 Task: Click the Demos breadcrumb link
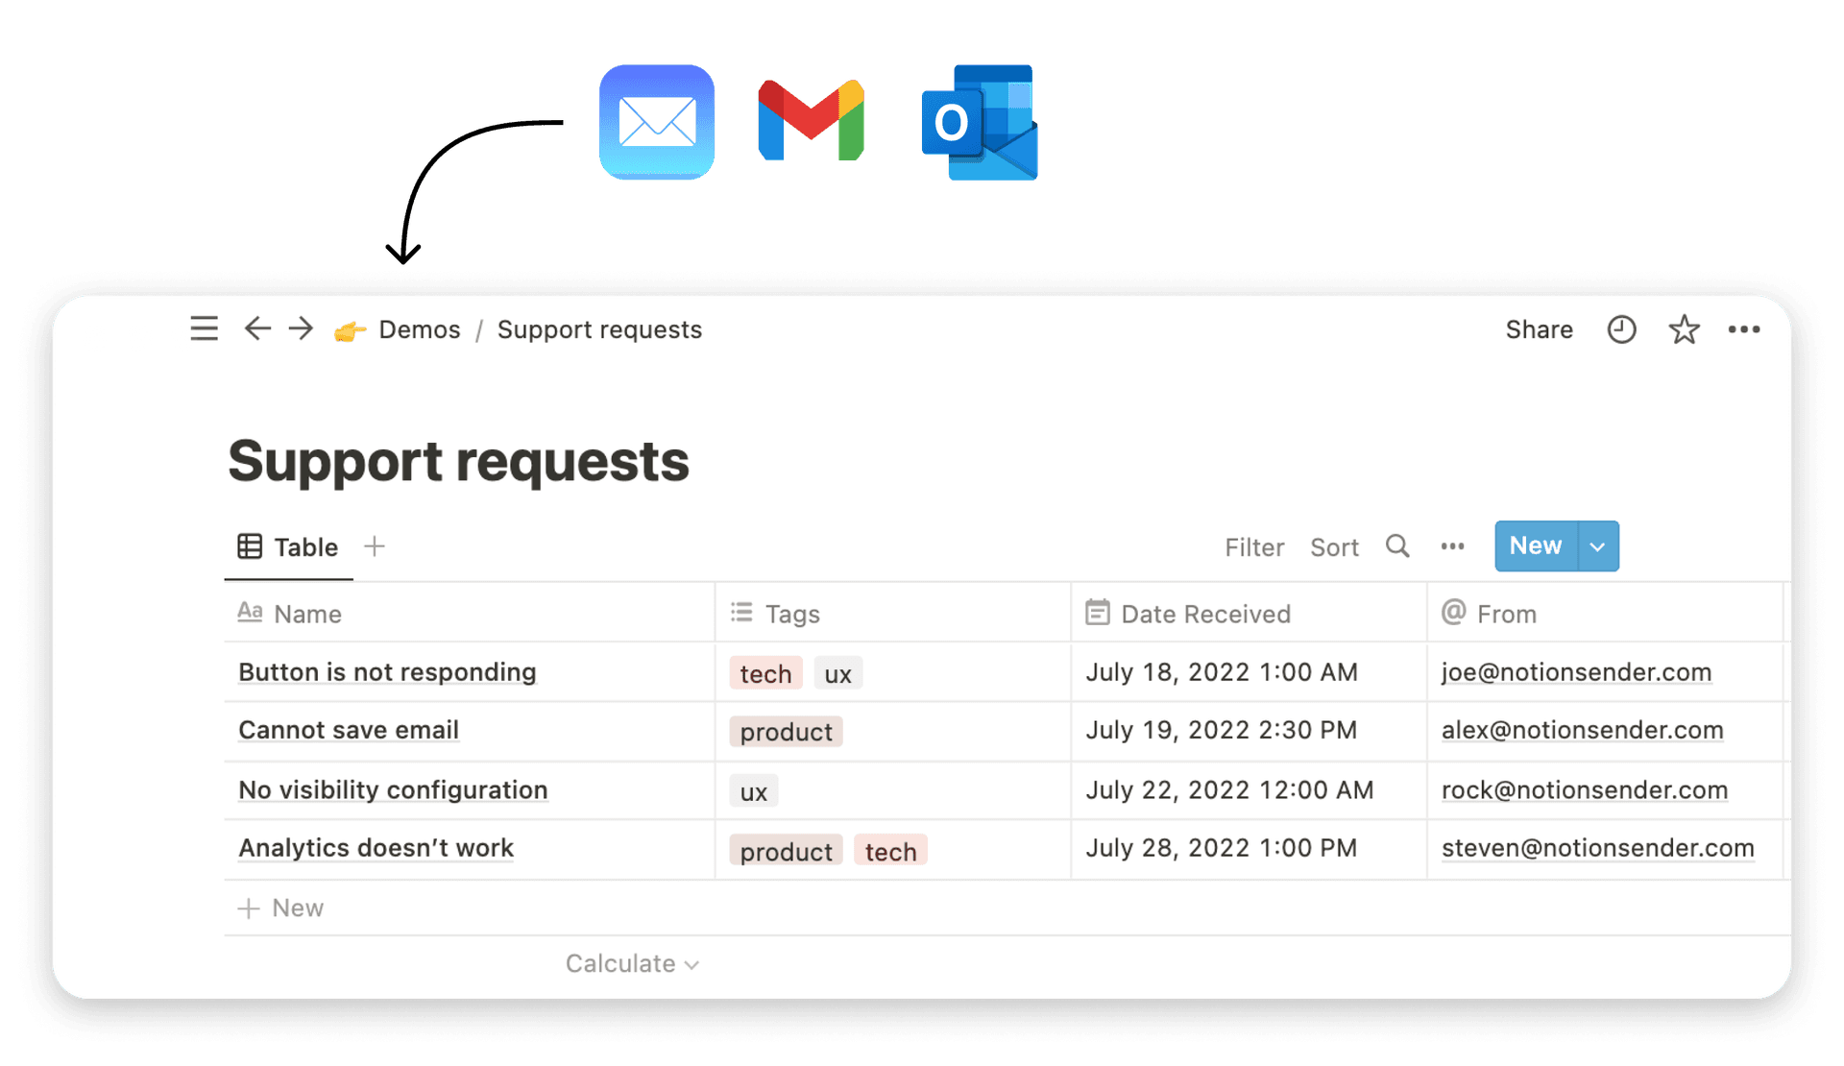tap(419, 330)
